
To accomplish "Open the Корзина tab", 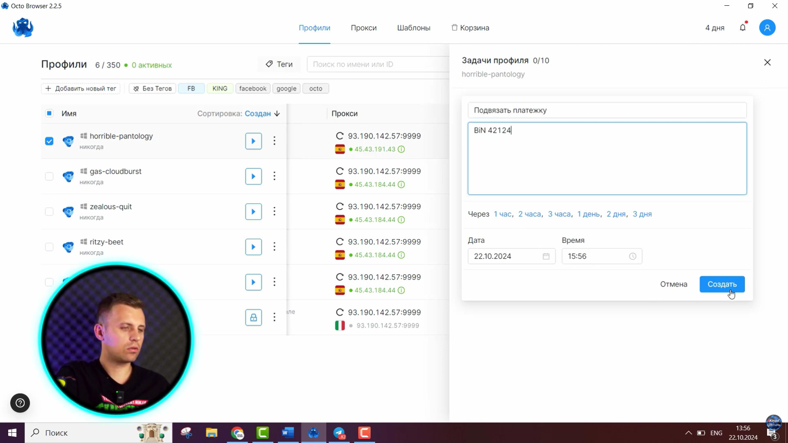I will pyautogui.click(x=470, y=28).
